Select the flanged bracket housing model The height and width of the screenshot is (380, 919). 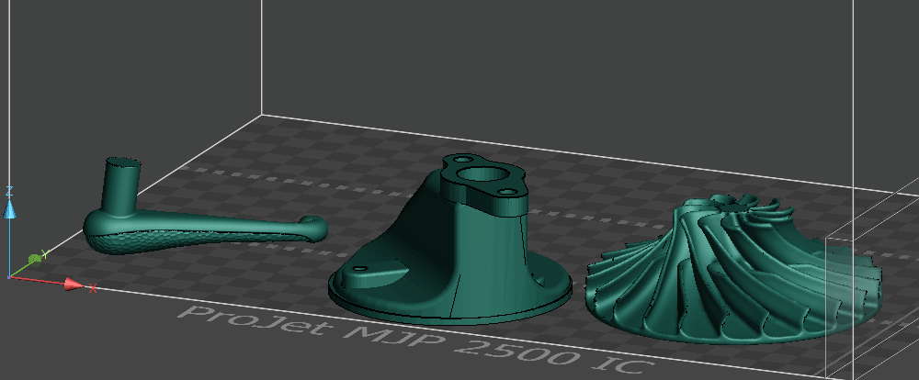449,240
